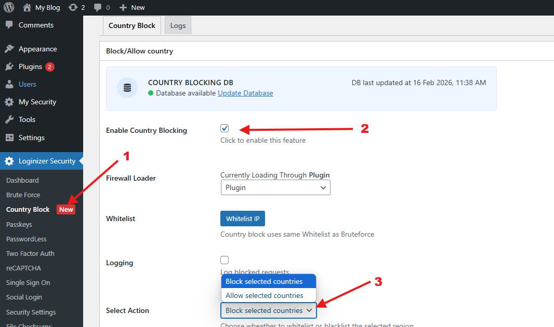Click the Loginizer Security gear icon

9,161
